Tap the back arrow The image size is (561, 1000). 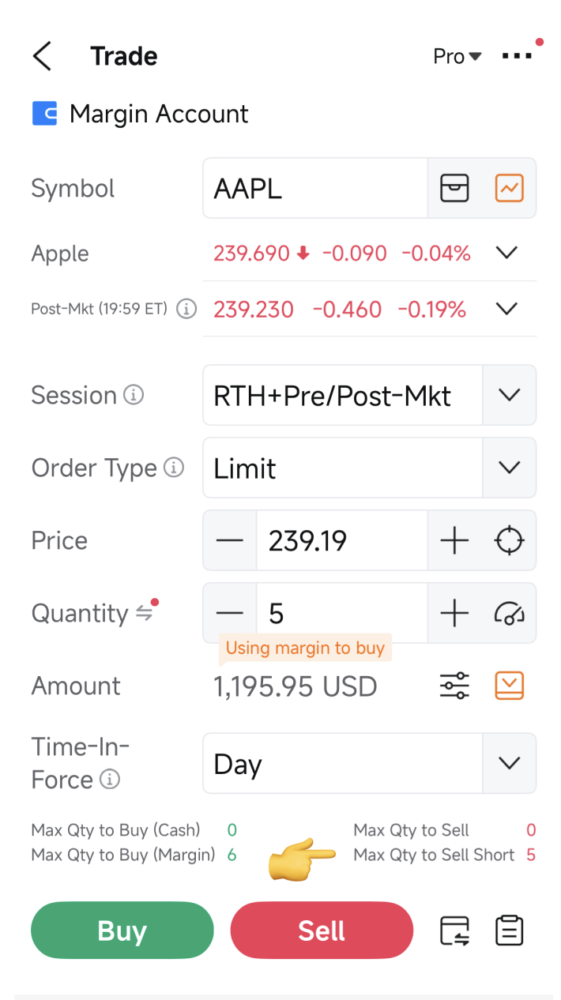coord(43,57)
